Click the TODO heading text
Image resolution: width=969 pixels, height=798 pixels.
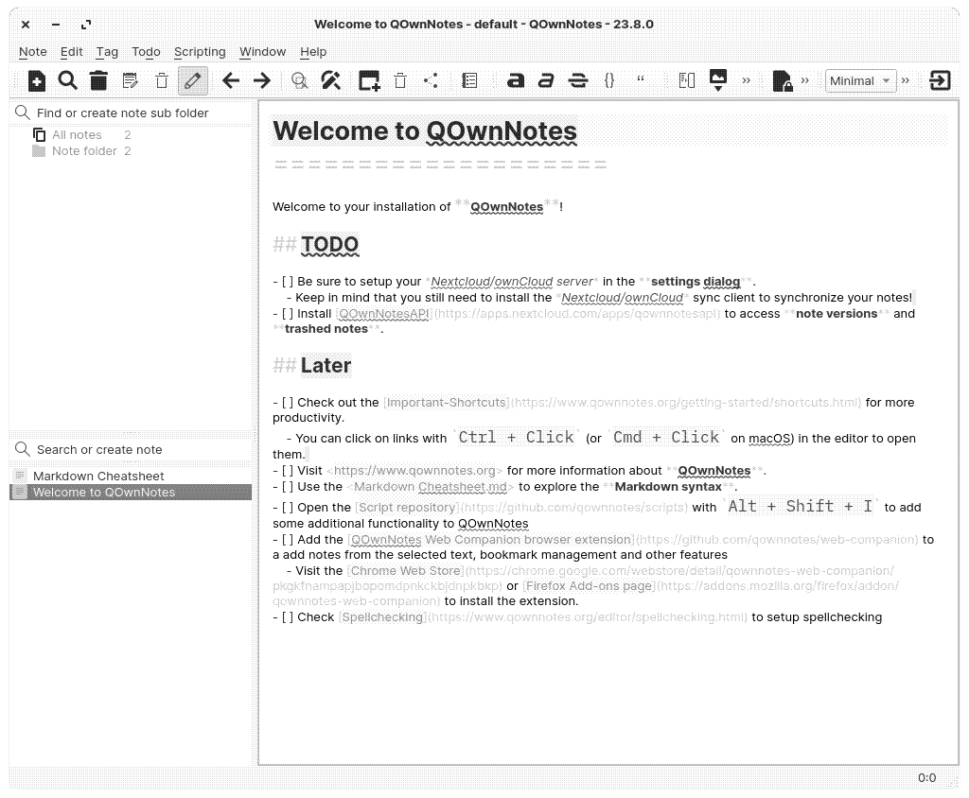[x=330, y=245]
